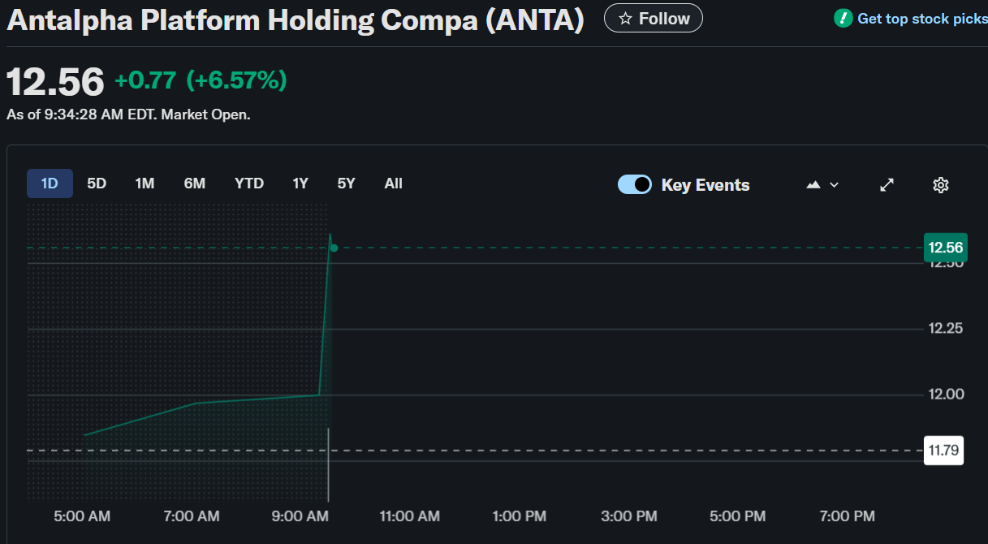Click the 12.56 current price label

(x=945, y=248)
